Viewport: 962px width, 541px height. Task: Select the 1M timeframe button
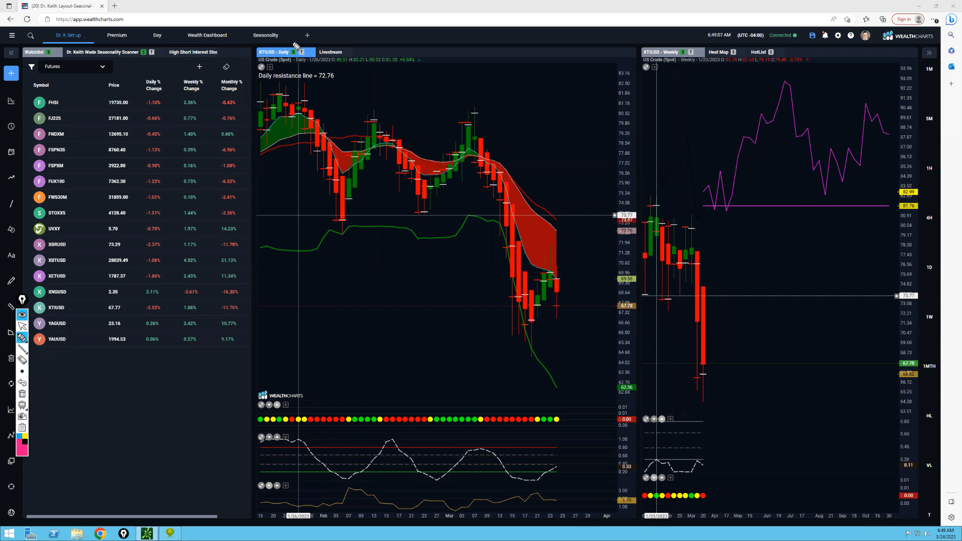coord(929,69)
